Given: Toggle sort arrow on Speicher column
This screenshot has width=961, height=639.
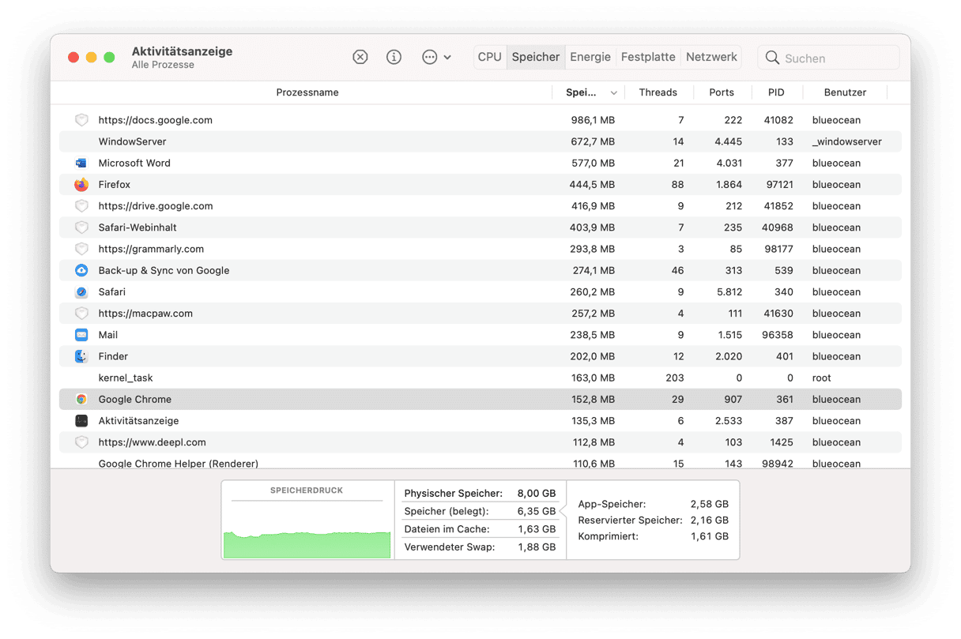Looking at the screenshot, I should (x=613, y=93).
